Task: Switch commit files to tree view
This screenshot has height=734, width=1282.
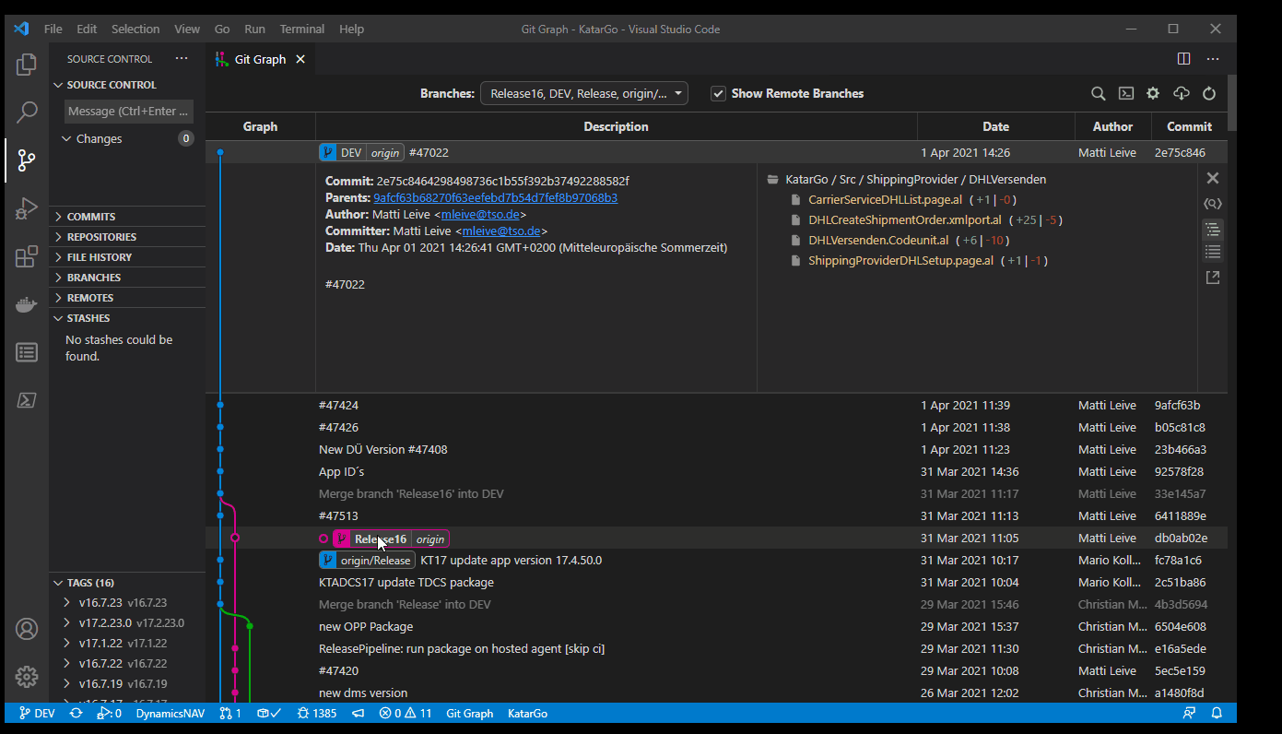Action: [x=1213, y=229]
